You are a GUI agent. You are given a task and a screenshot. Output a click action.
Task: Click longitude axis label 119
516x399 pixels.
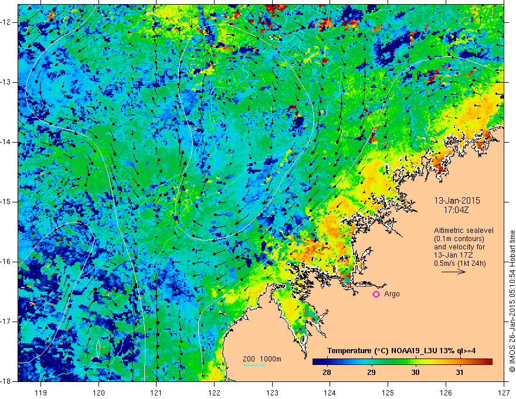pyautogui.click(x=41, y=393)
